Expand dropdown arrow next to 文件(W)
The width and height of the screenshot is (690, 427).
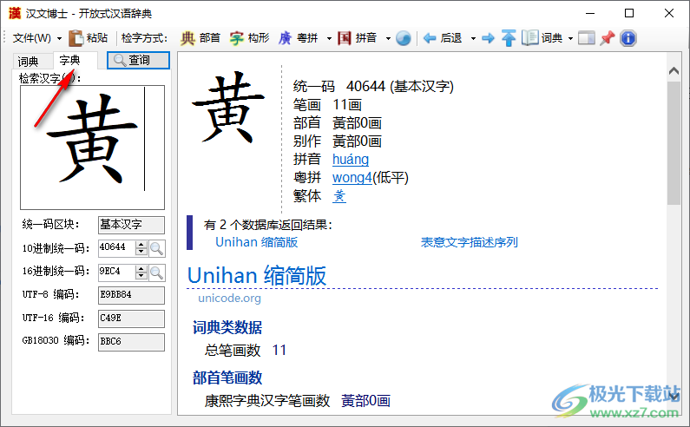click(59, 39)
